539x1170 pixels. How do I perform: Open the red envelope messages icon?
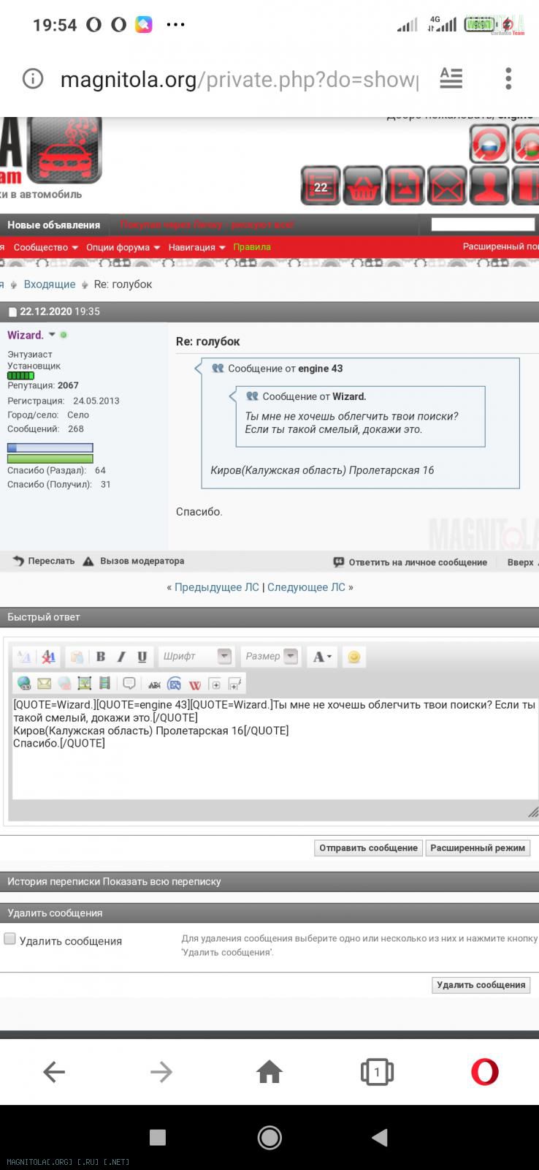tap(447, 186)
